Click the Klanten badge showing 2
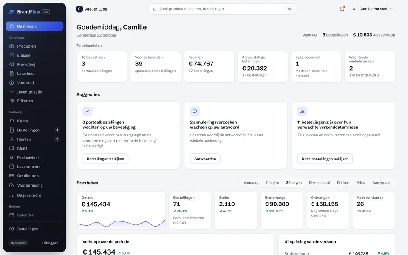408x255 pixels. pos(57,139)
